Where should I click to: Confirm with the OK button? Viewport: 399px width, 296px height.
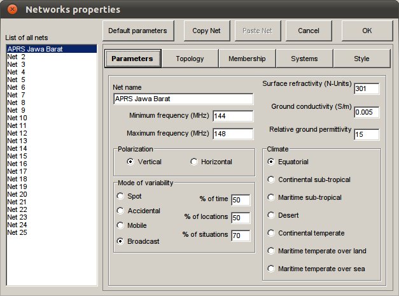(367, 31)
